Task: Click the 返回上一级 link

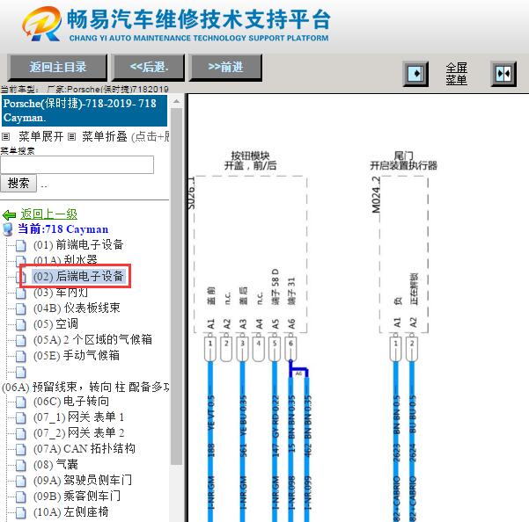Action: pyautogui.click(x=49, y=214)
